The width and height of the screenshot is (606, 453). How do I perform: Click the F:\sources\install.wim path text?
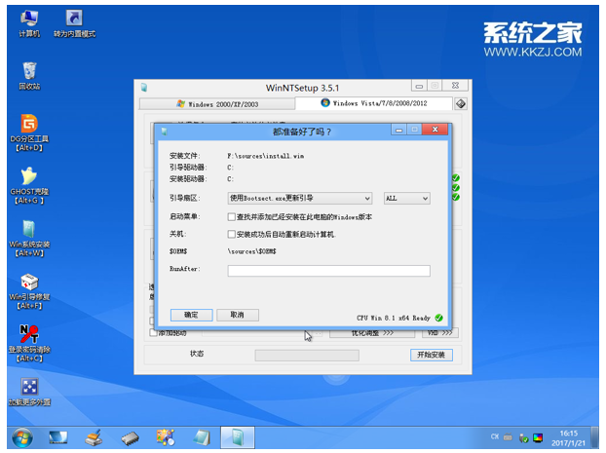pyautogui.click(x=266, y=156)
